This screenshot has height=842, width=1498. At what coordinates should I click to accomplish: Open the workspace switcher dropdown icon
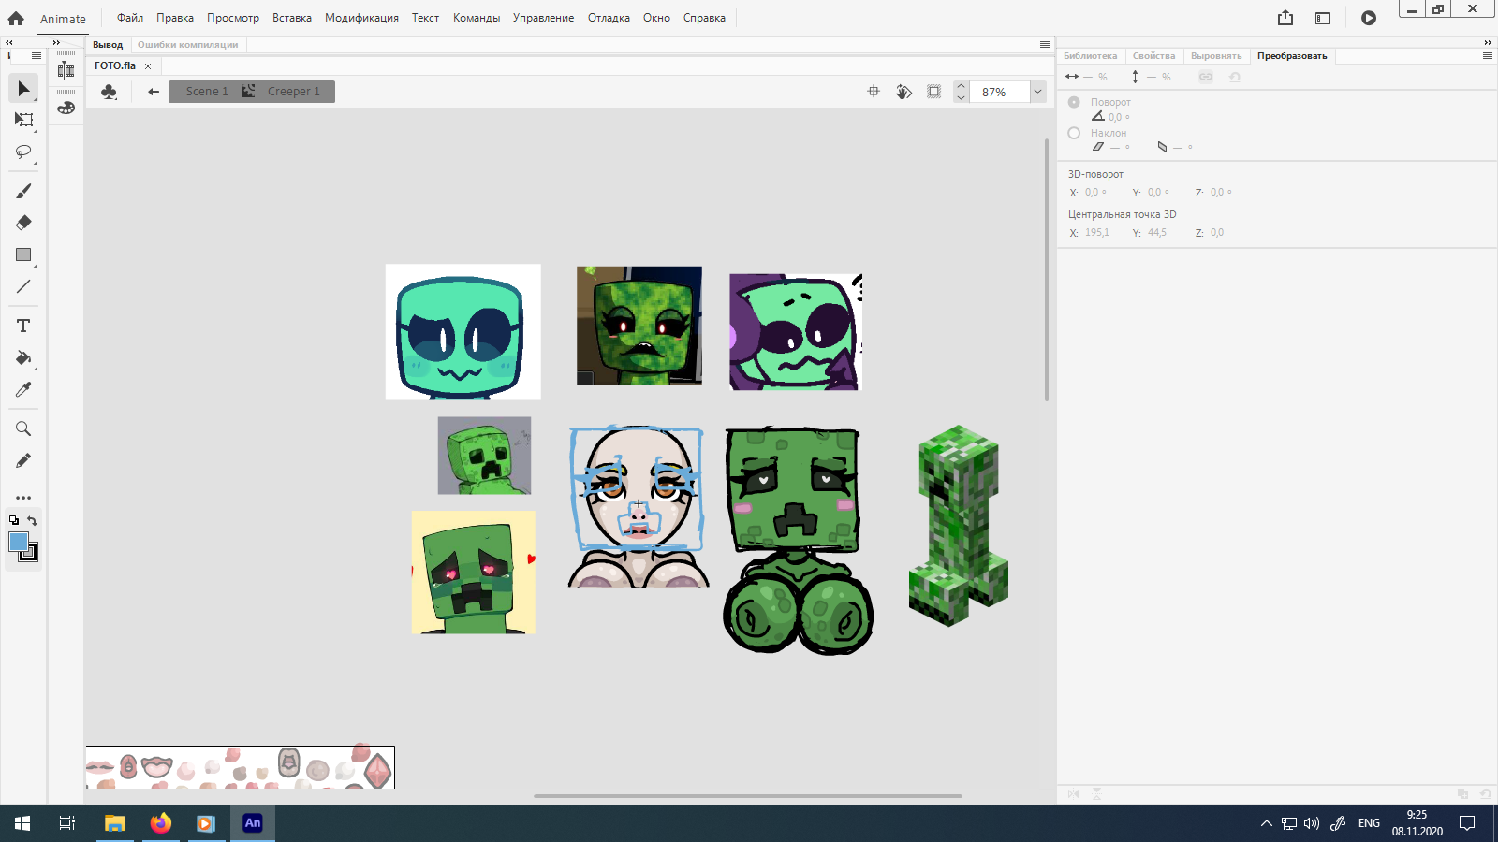coord(1323,18)
